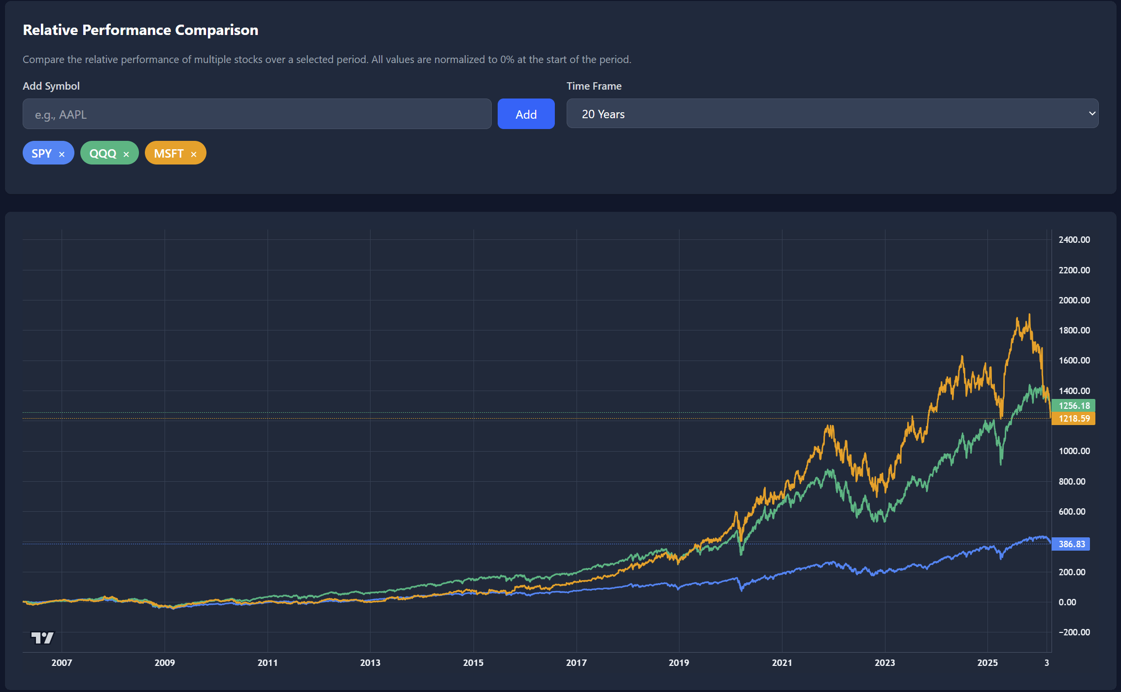Click the green 1256.18 price label
The height and width of the screenshot is (692, 1121).
coord(1074,405)
